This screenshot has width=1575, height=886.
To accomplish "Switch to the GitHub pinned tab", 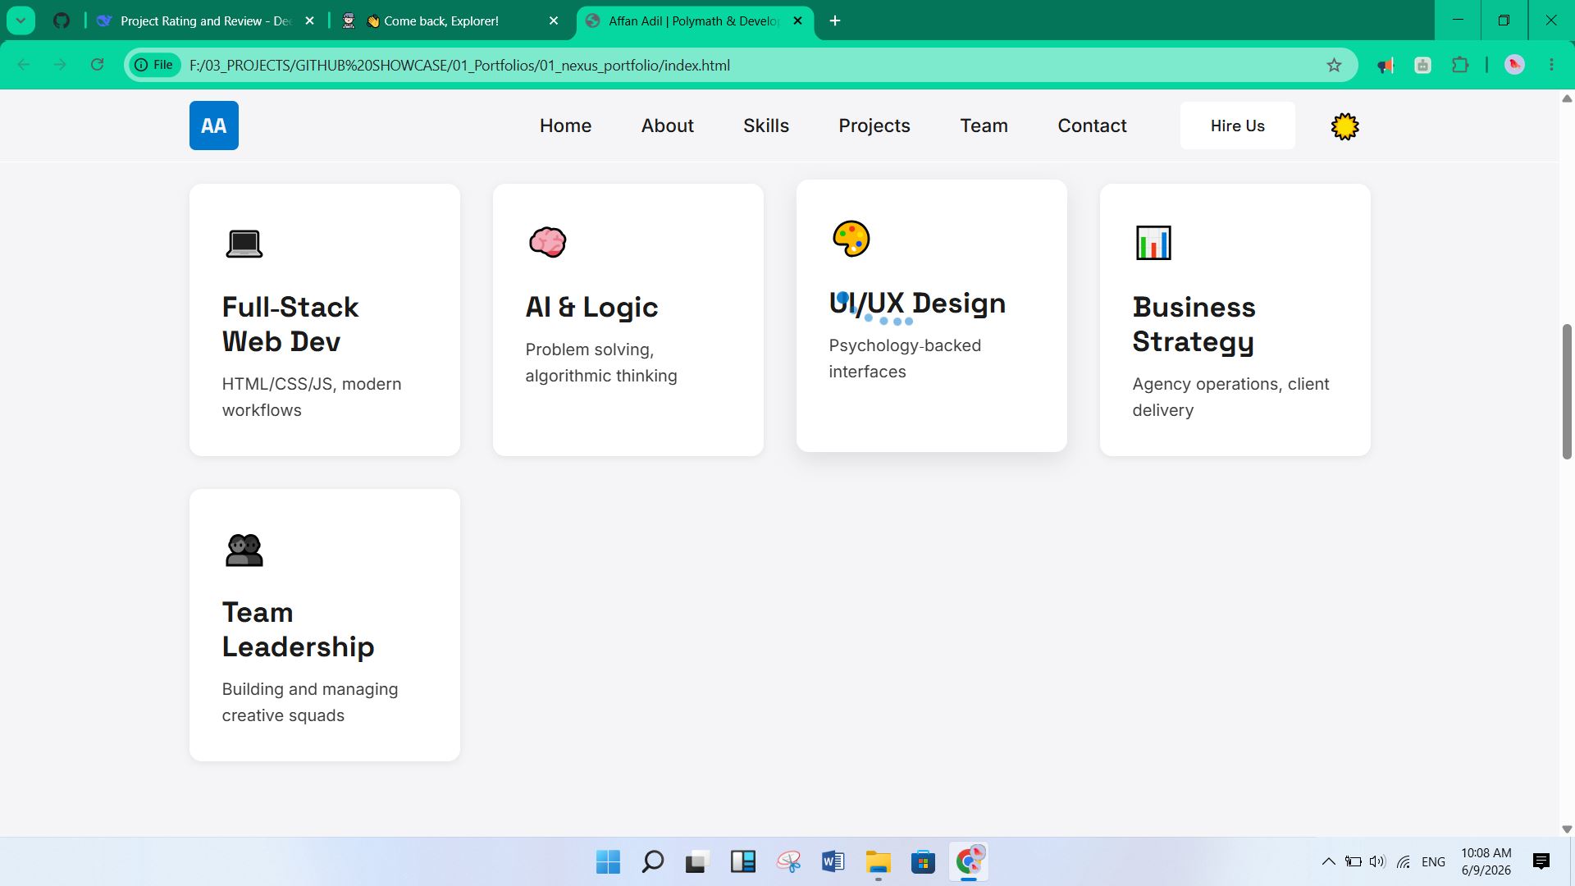I will (x=62, y=21).
